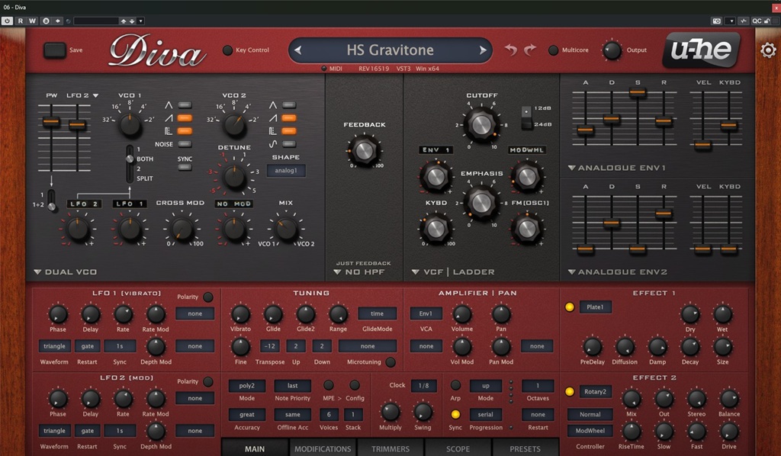This screenshot has width=781, height=456.
Task: Click the HS Gravitone preset name
Action: (x=390, y=50)
